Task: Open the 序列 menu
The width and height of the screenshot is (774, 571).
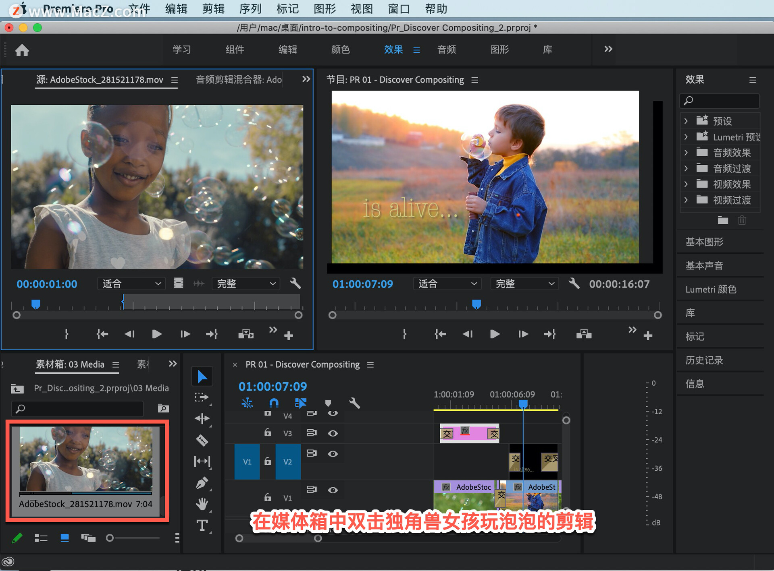Action: tap(250, 8)
